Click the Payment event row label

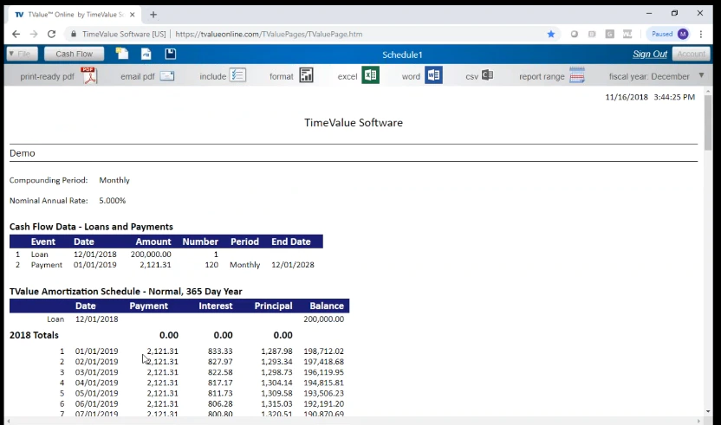point(47,265)
